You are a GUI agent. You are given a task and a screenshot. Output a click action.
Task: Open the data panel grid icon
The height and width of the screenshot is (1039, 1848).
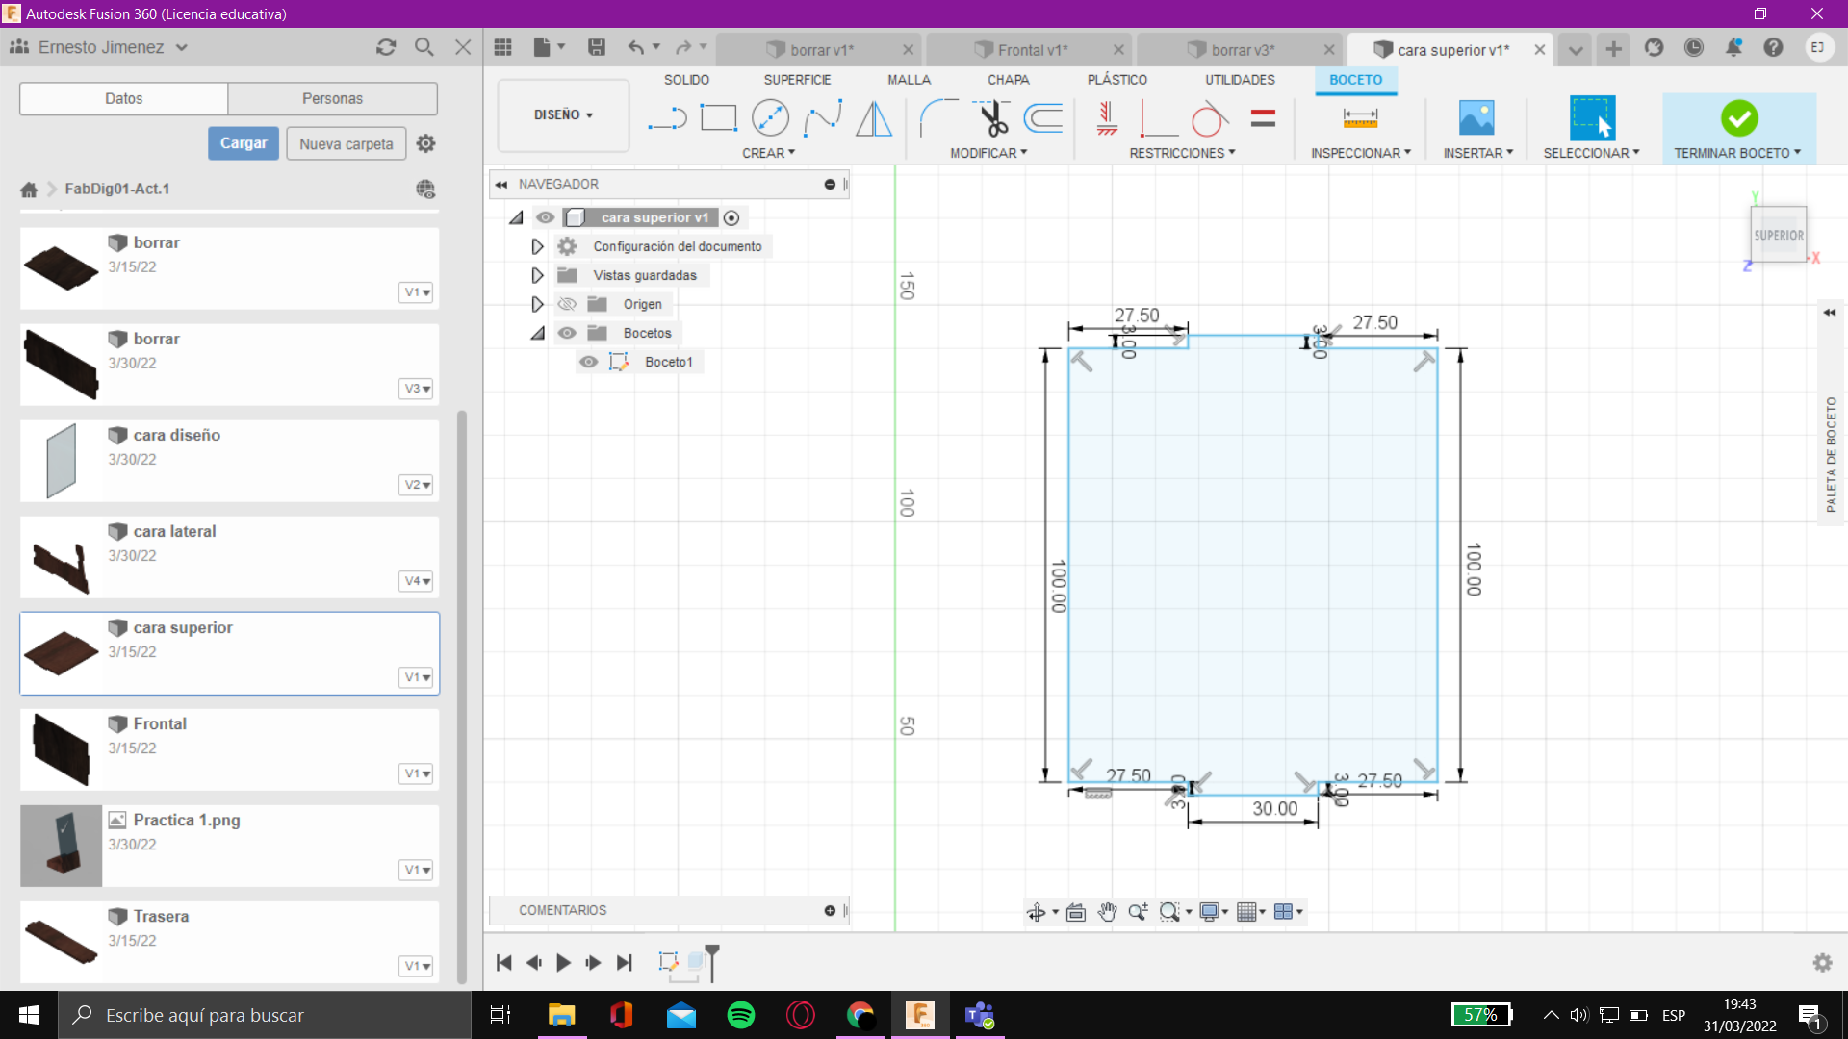click(x=502, y=48)
